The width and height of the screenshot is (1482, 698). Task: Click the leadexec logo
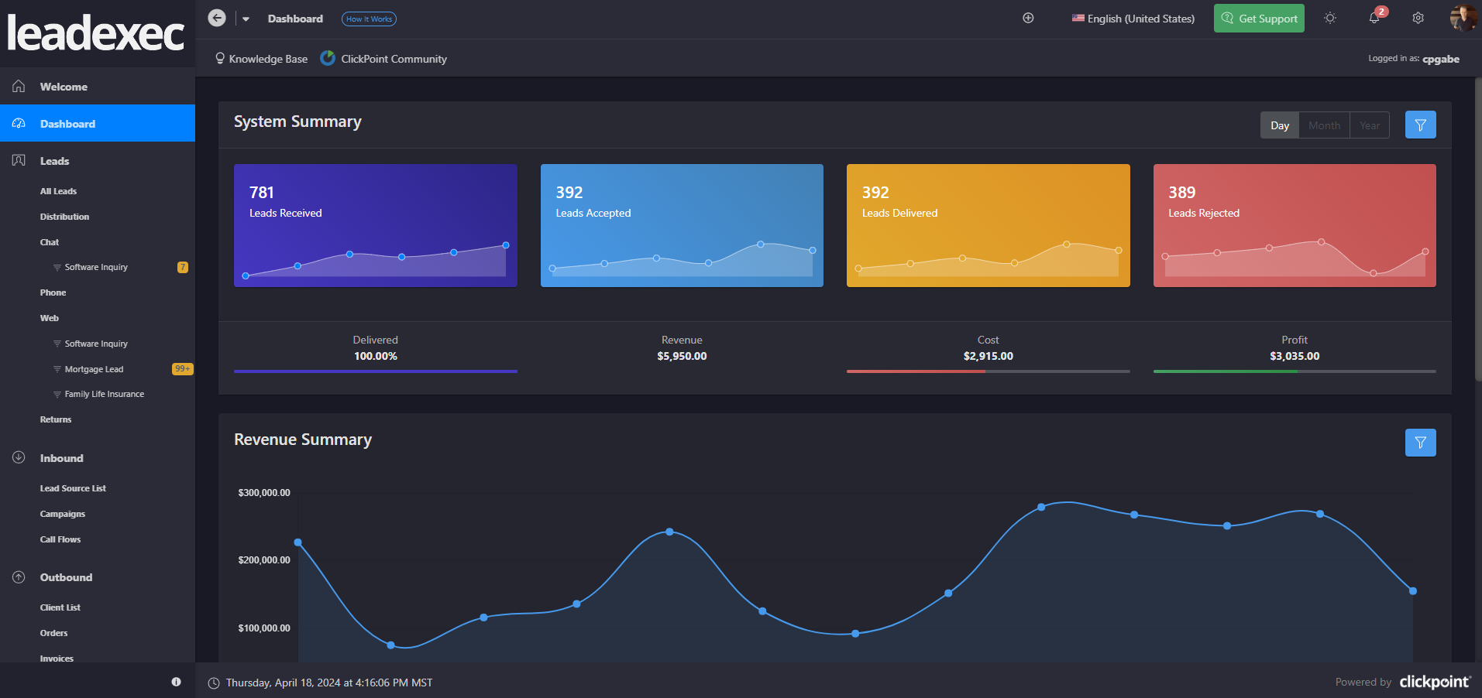(x=96, y=33)
